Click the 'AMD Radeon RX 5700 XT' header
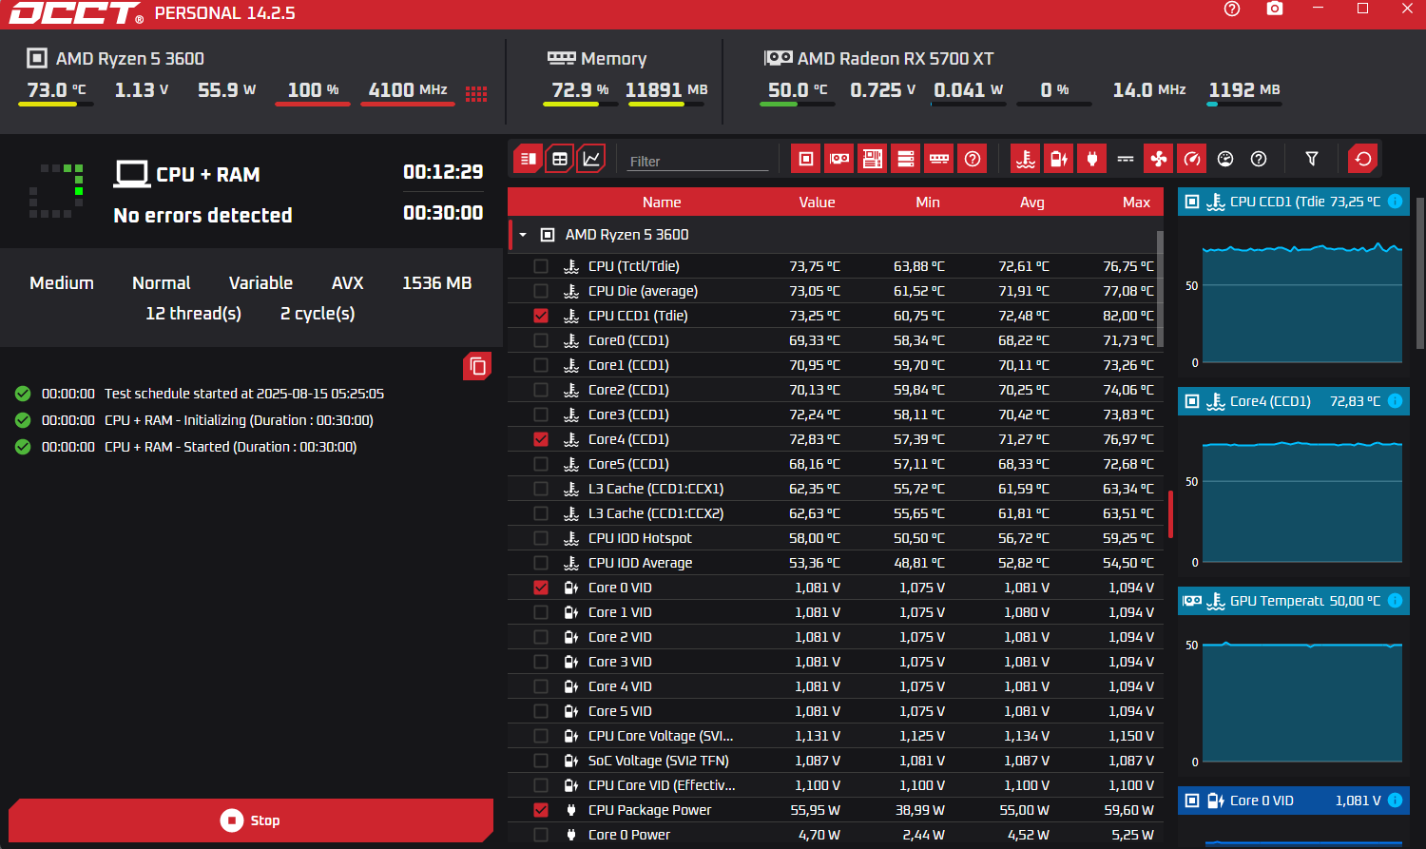 (x=896, y=59)
